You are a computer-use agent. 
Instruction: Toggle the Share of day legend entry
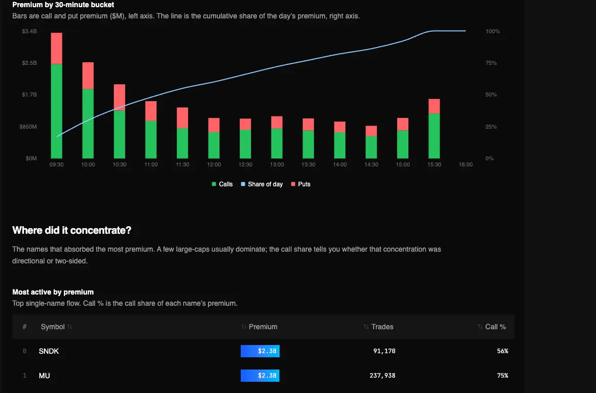click(262, 184)
